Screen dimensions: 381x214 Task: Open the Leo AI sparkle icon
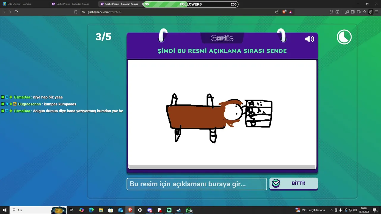(365, 12)
